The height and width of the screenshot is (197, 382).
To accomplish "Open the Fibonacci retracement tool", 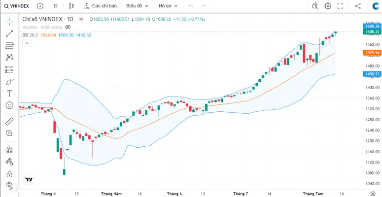I will (x=9, y=45).
